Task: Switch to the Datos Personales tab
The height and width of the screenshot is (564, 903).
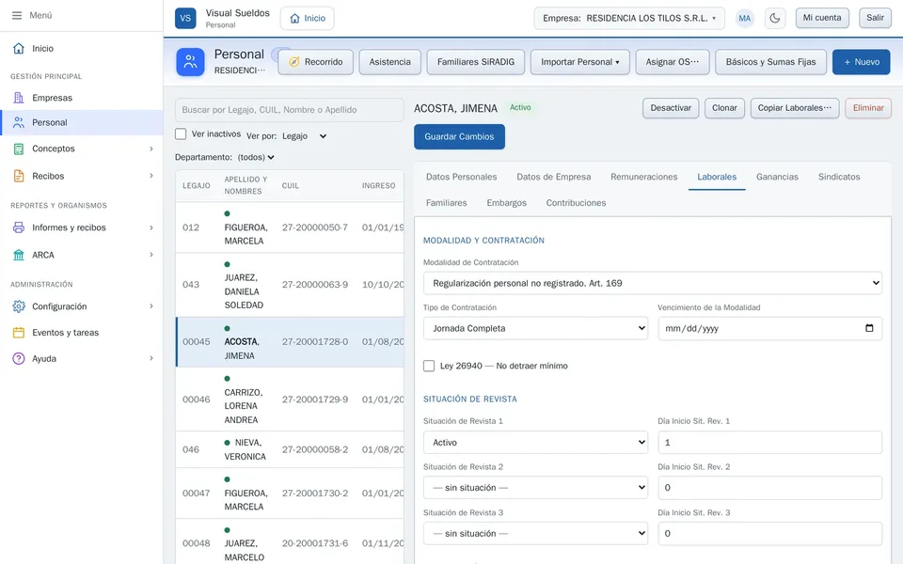Action: (x=461, y=177)
